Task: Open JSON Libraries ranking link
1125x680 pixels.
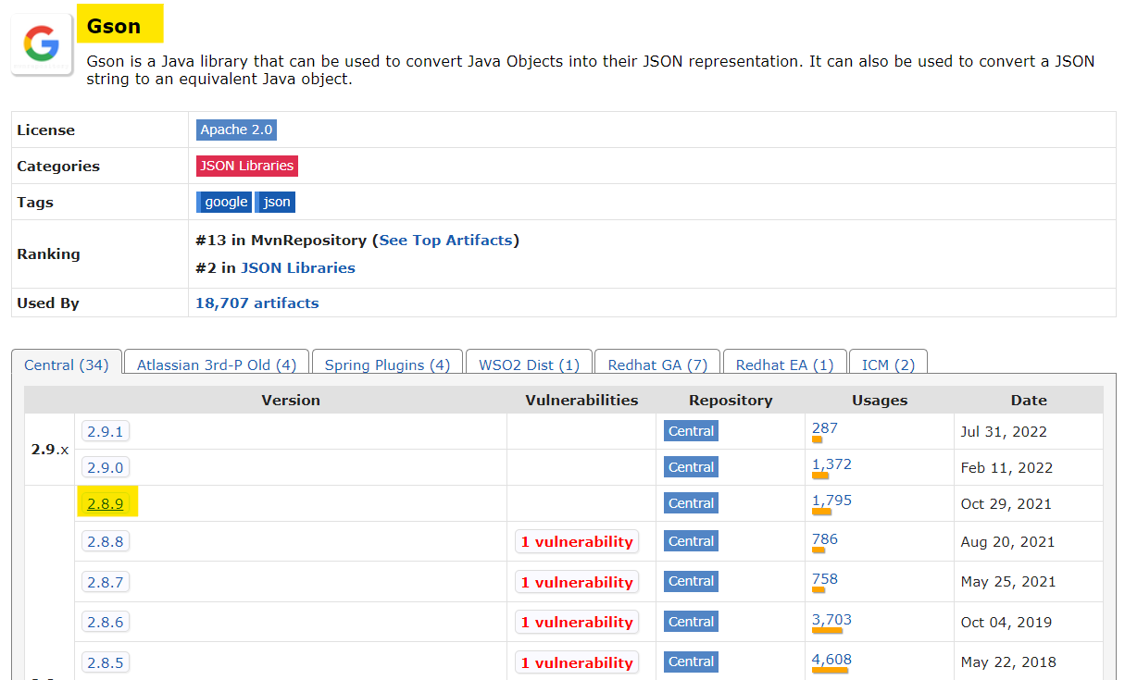Action: click(298, 267)
